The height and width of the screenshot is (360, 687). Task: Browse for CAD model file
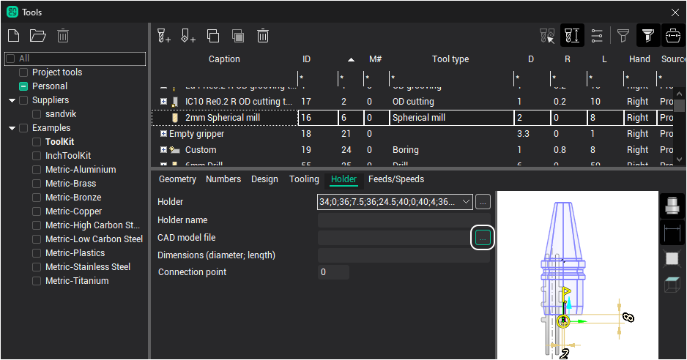(483, 238)
